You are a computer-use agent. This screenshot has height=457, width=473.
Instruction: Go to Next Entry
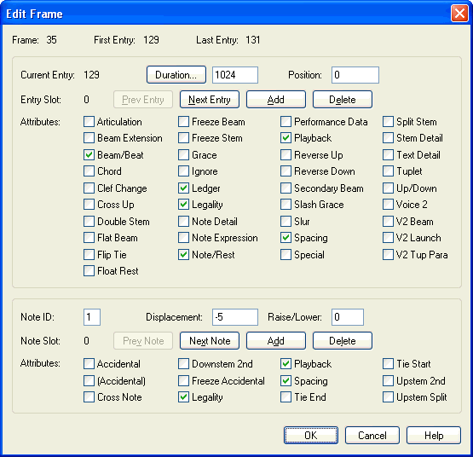[210, 99]
